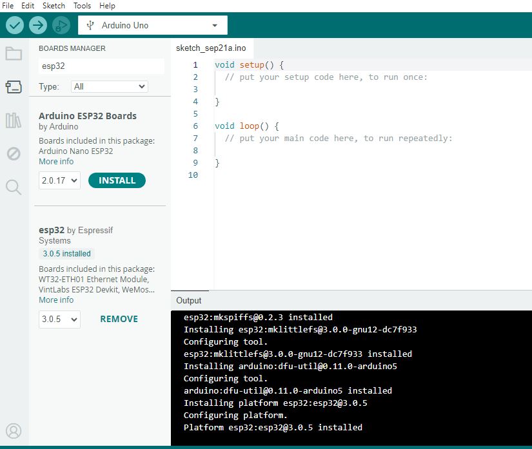
Task: Click the 'put your main code here' comment
Action: (339, 139)
